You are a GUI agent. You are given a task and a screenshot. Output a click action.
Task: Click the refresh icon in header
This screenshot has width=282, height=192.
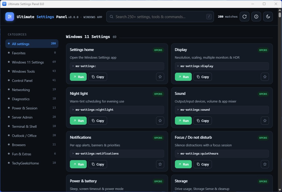click(245, 17)
